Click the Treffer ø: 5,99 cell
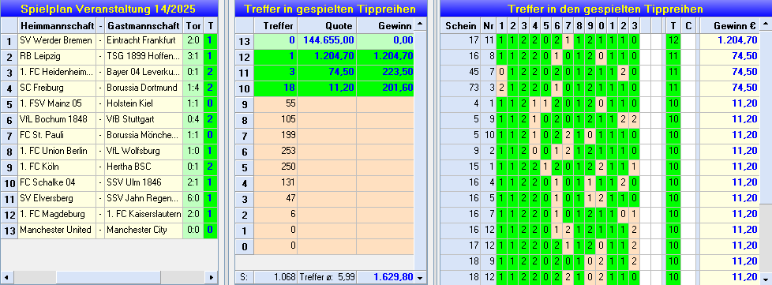This screenshot has width=772, height=285. pyautogui.click(x=327, y=277)
